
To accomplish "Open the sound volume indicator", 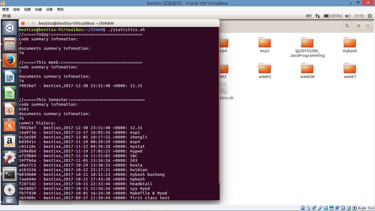I will pyautogui.click(x=348, y=16).
